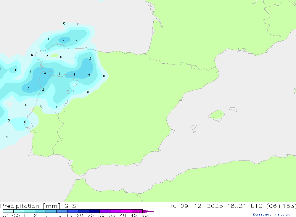Screen dimensions: 296x217
Task: Click the "30" legend scale label
Action: coord(101,215)
